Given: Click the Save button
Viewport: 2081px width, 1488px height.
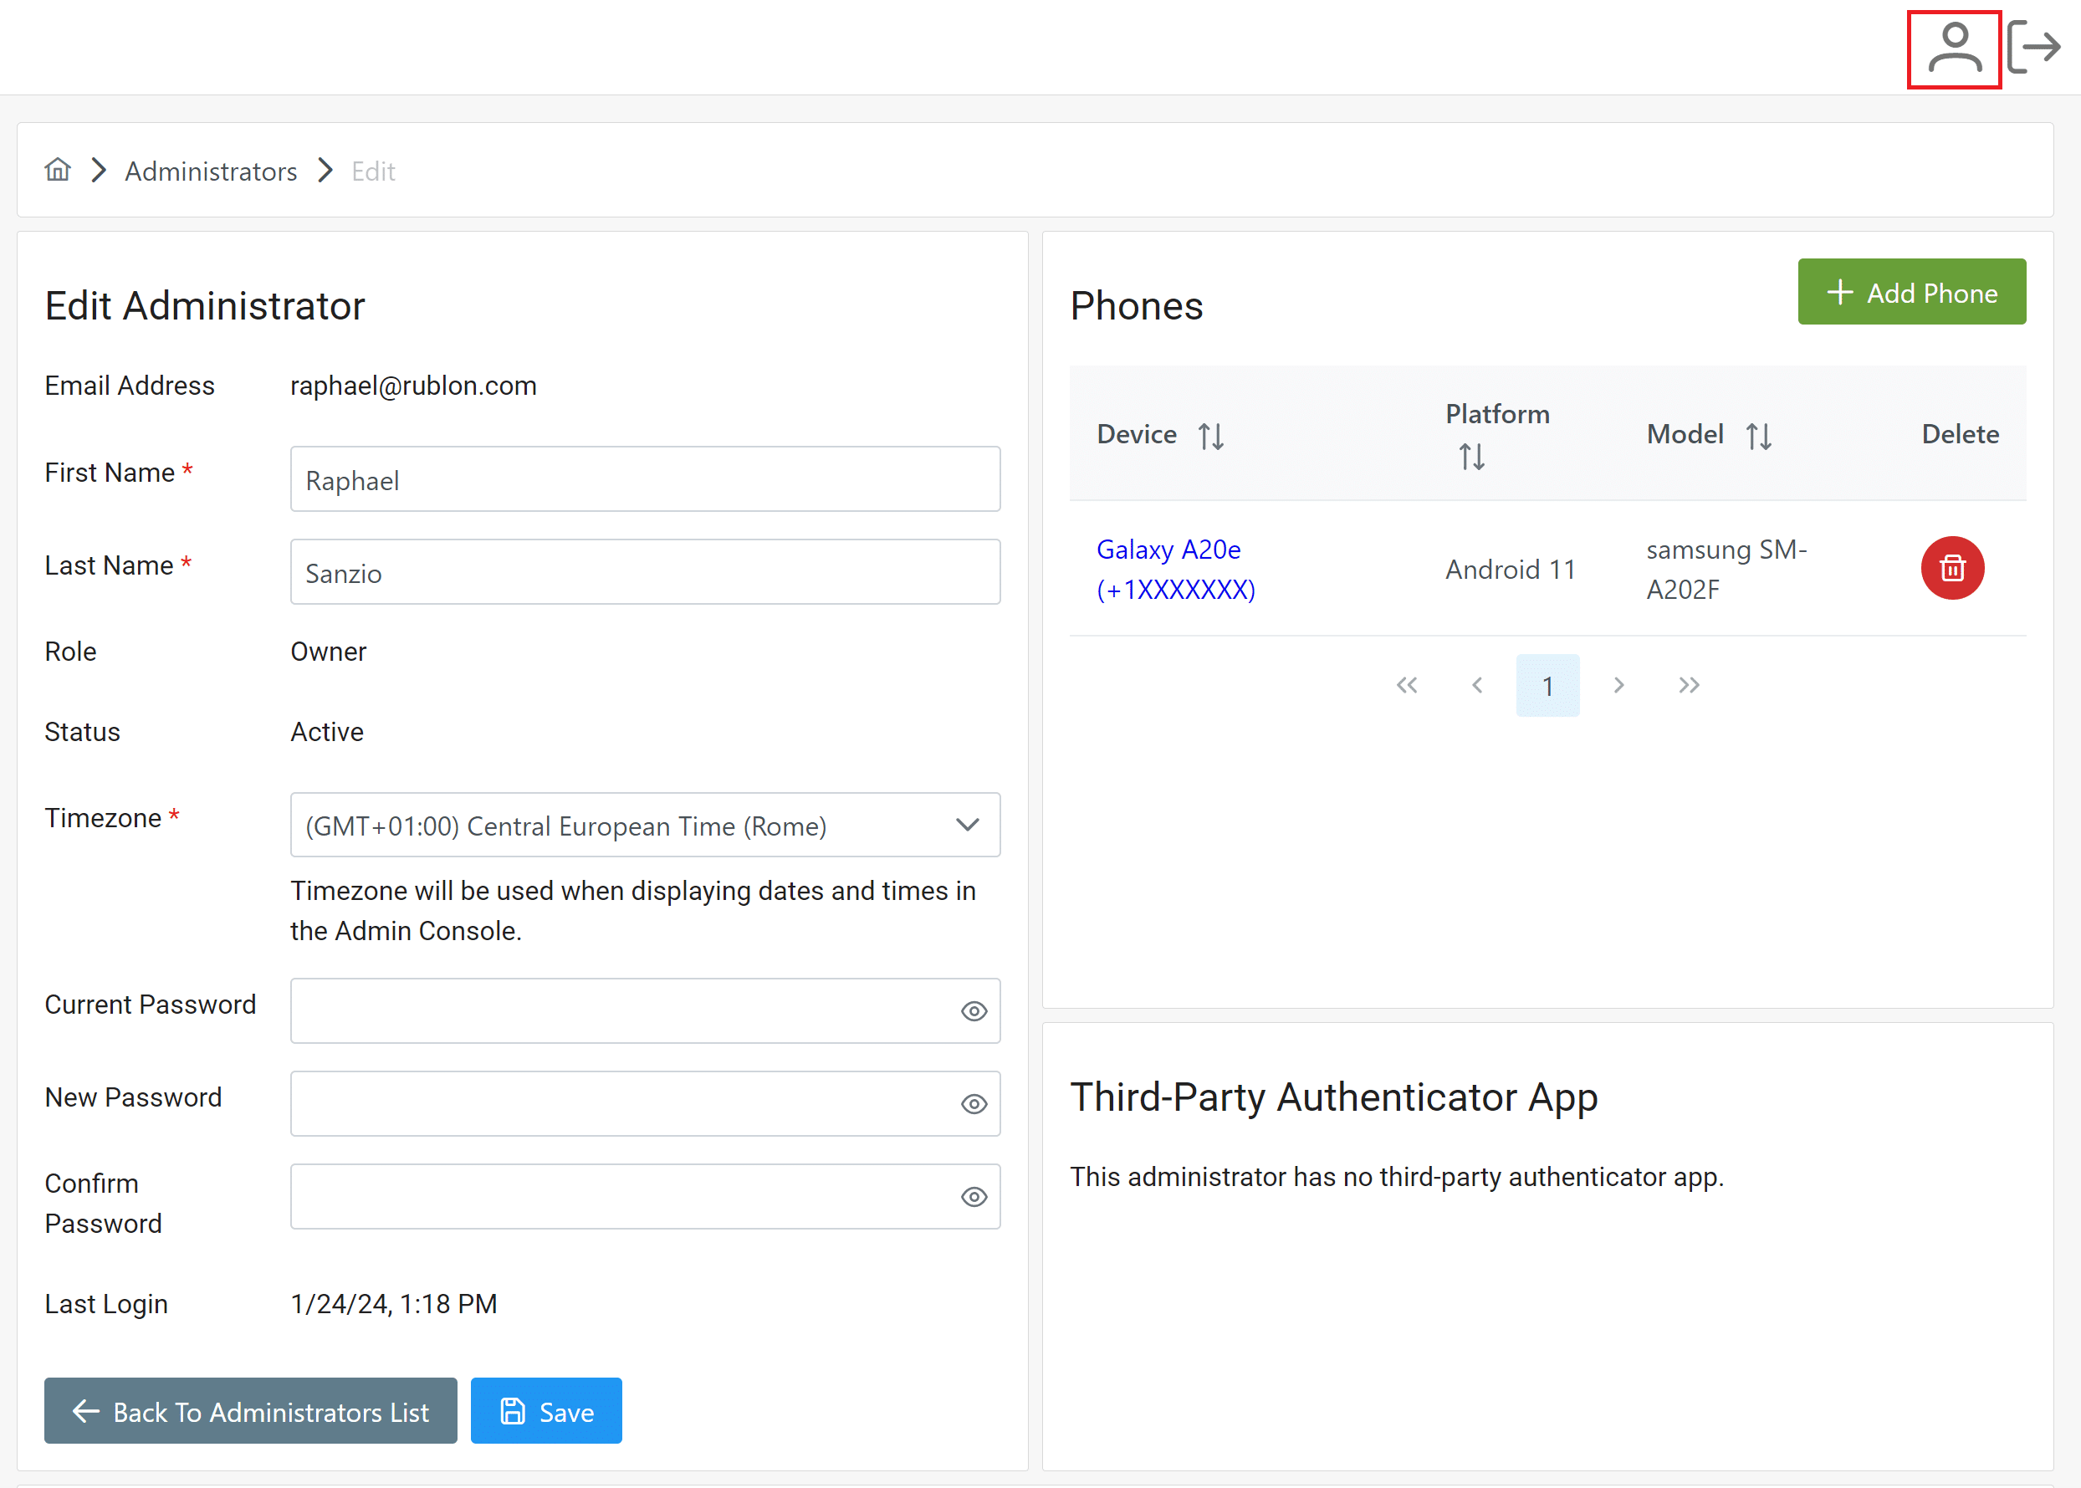Looking at the screenshot, I should tap(546, 1411).
